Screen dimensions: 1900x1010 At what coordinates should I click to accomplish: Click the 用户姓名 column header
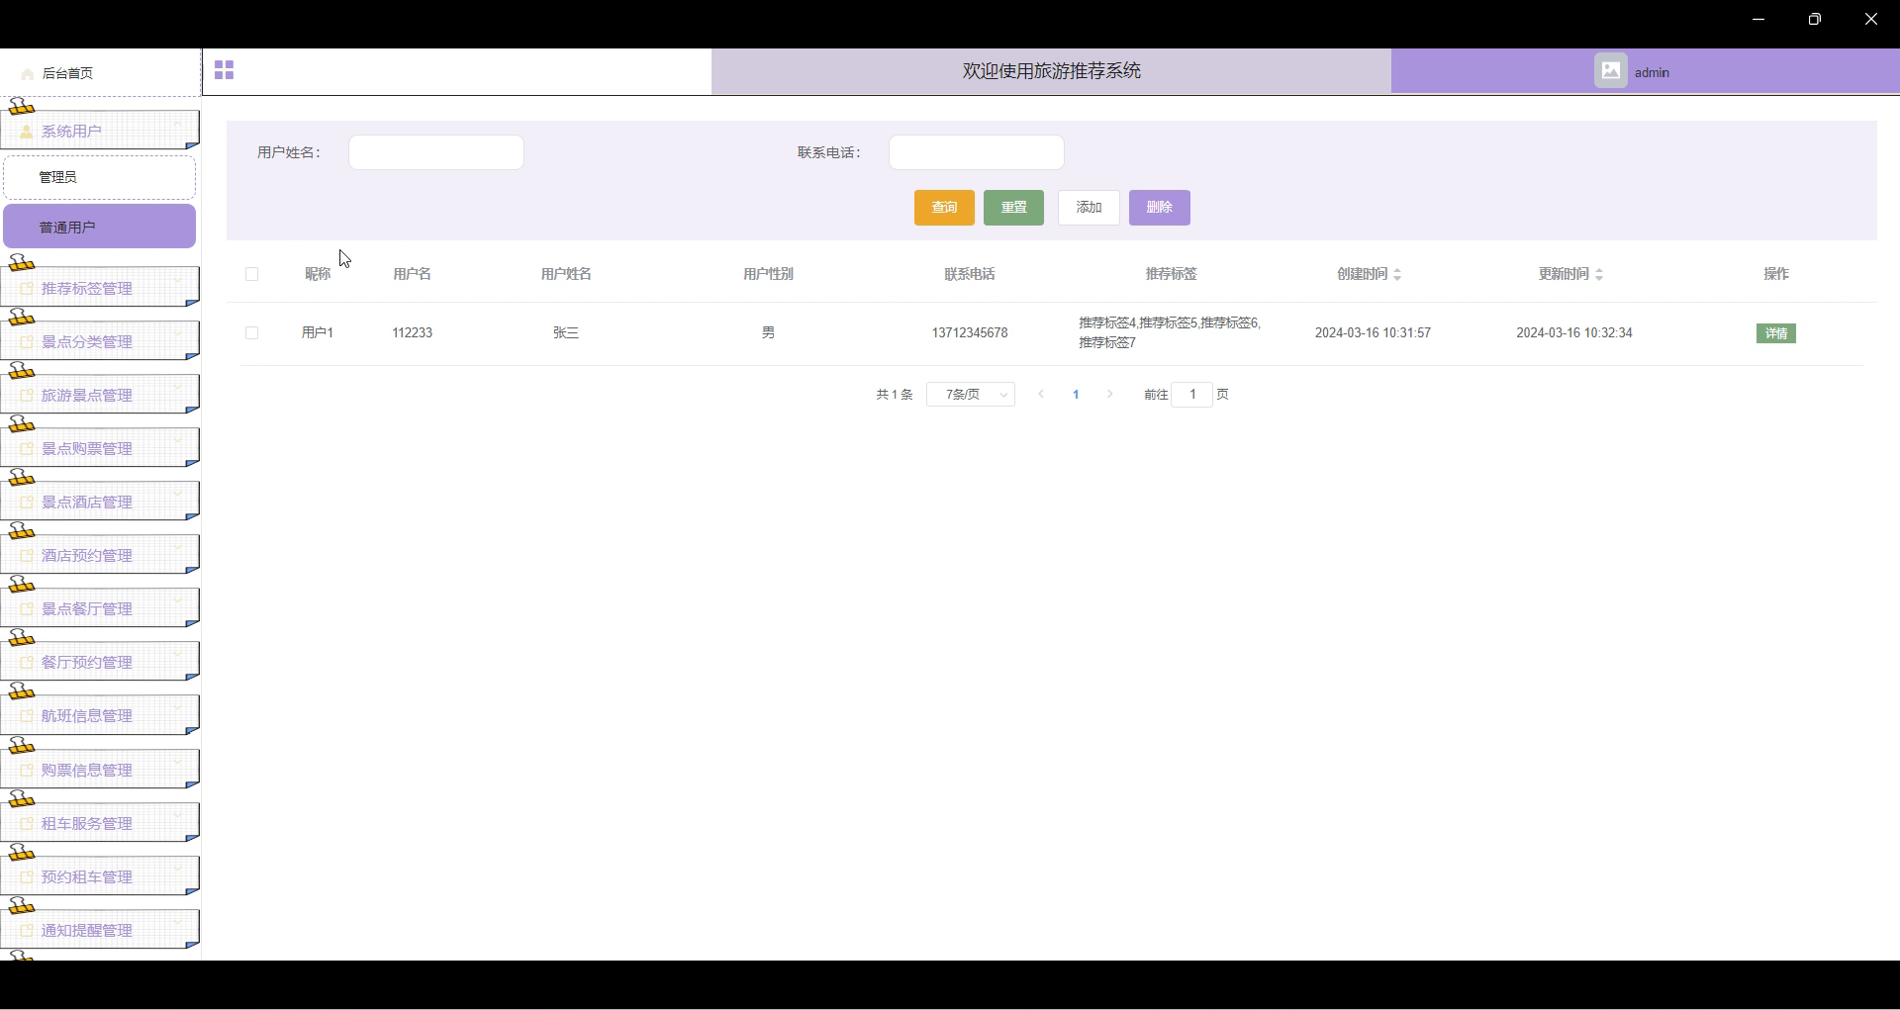pos(566,275)
